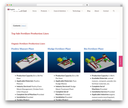
Task: Click 'Applicable Materials: Pure' sludge bullet
Action: pyautogui.click(x=66, y=82)
